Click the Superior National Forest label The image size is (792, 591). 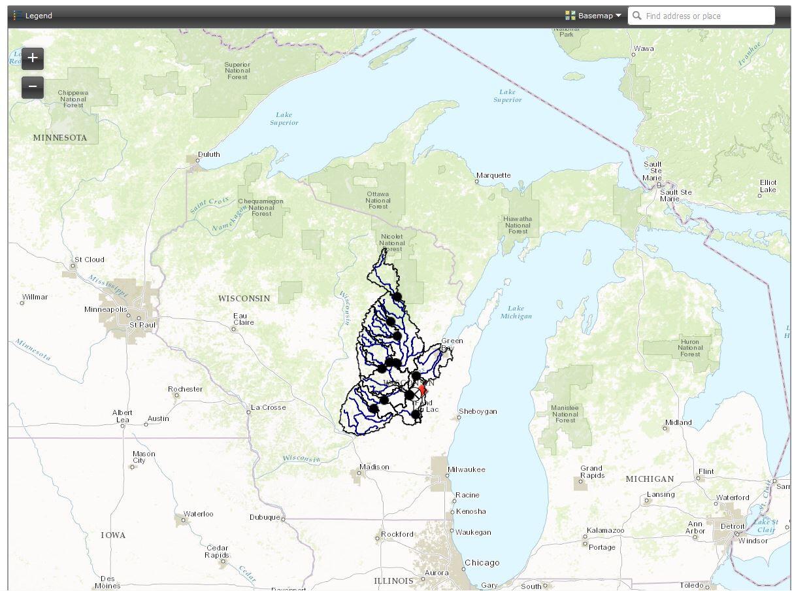[x=237, y=71]
